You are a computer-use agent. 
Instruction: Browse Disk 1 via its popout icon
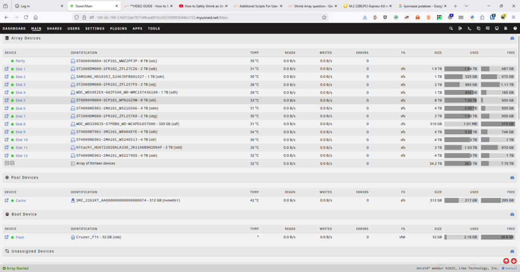click(x=7, y=69)
